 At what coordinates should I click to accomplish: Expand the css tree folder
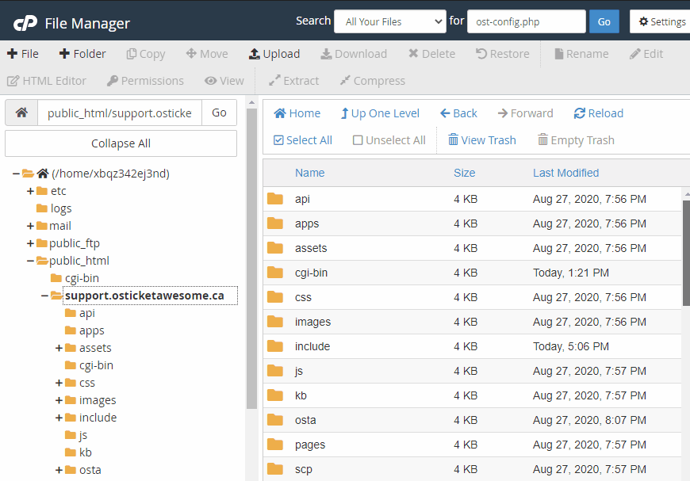59,383
